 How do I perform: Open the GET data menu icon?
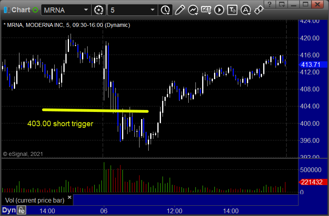click(206, 9)
